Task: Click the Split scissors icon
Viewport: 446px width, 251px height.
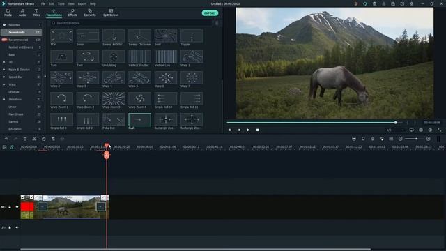Action: coord(34,139)
